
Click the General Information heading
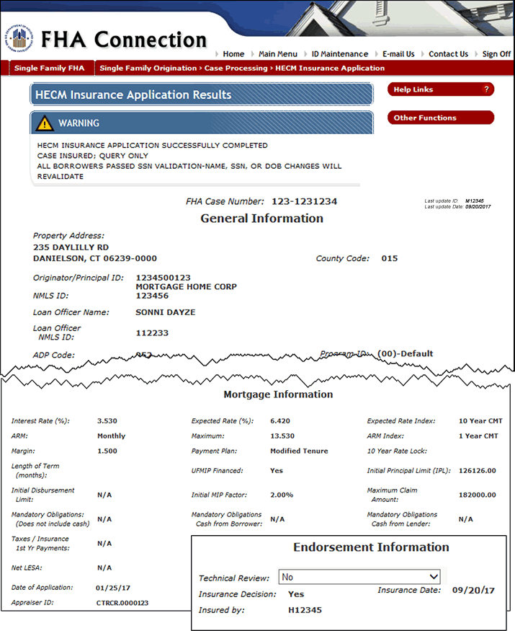tap(262, 219)
